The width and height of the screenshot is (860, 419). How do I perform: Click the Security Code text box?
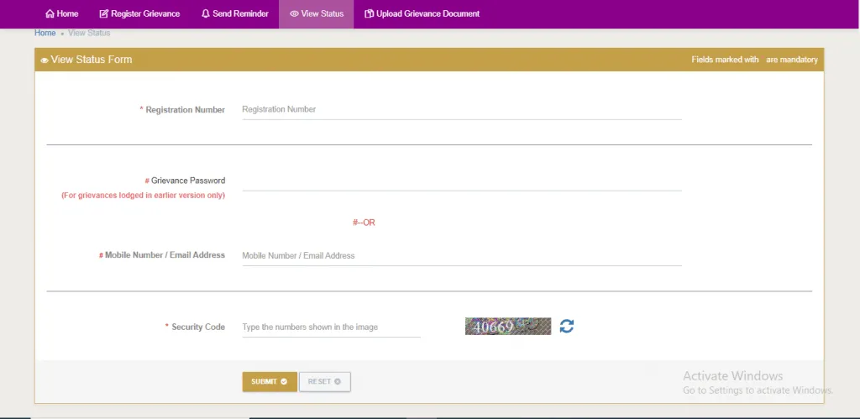coord(331,327)
